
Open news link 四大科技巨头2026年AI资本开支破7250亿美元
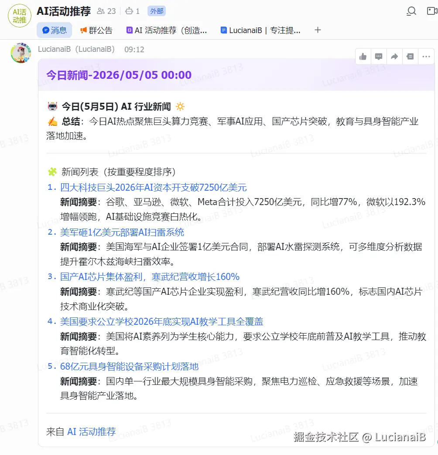(153, 188)
